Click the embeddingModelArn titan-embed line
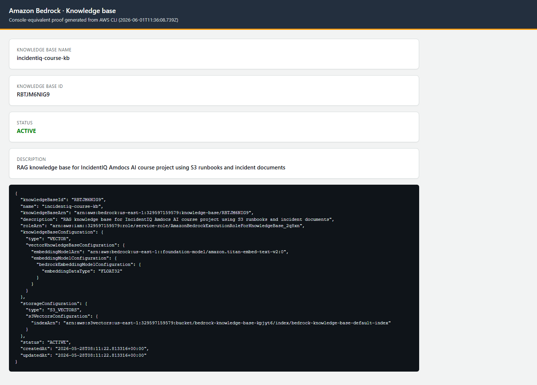The width and height of the screenshot is (537, 385). tap(160, 252)
